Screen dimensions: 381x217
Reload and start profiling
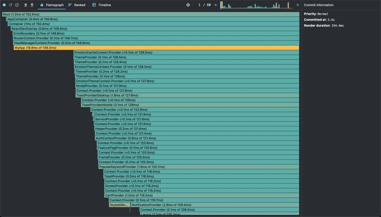tap(11, 5)
